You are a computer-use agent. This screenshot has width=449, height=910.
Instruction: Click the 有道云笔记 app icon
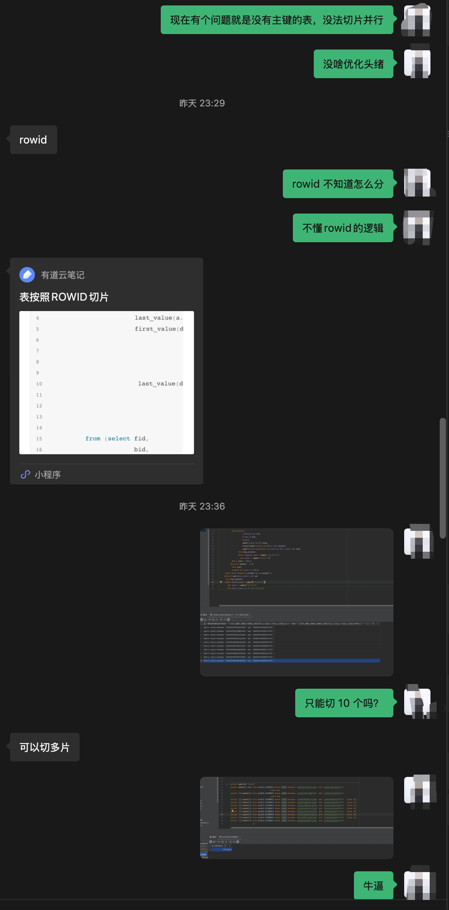point(27,275)
